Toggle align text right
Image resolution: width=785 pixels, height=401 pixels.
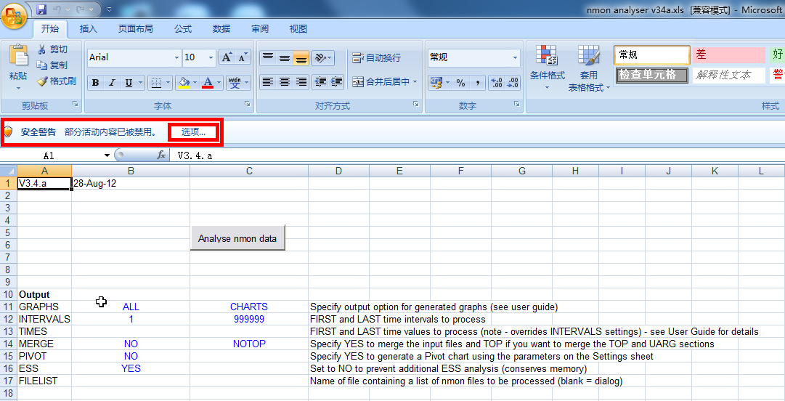coord(301,81)
